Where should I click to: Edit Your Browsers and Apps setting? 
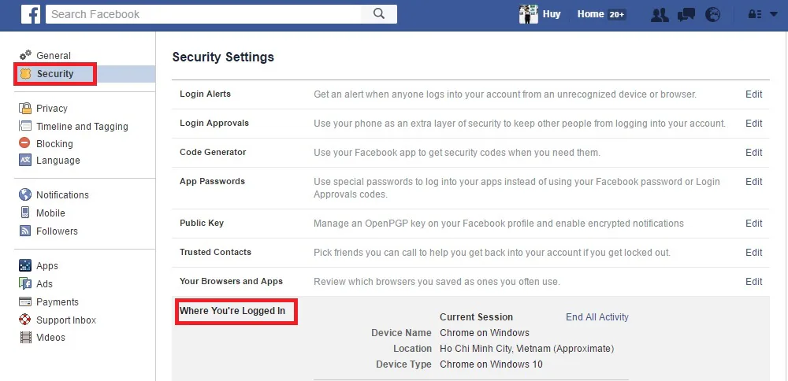(x=754, y=281)
